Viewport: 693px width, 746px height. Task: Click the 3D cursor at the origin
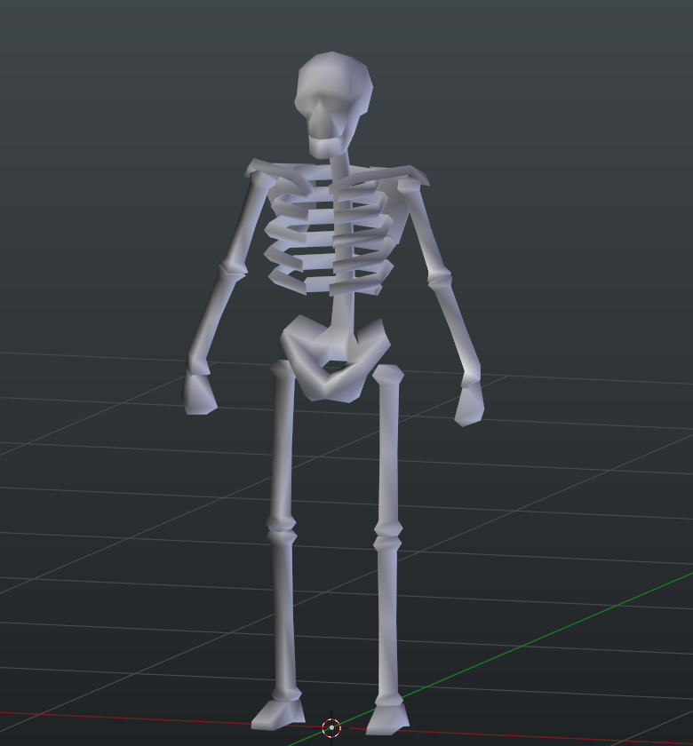[x=331, y=727]
